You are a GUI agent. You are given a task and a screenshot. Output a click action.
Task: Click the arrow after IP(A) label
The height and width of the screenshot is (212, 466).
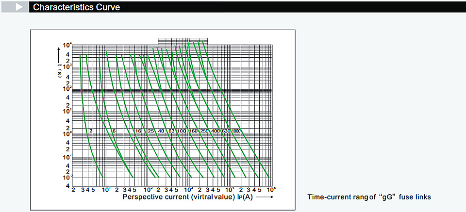tap(264, 197)
